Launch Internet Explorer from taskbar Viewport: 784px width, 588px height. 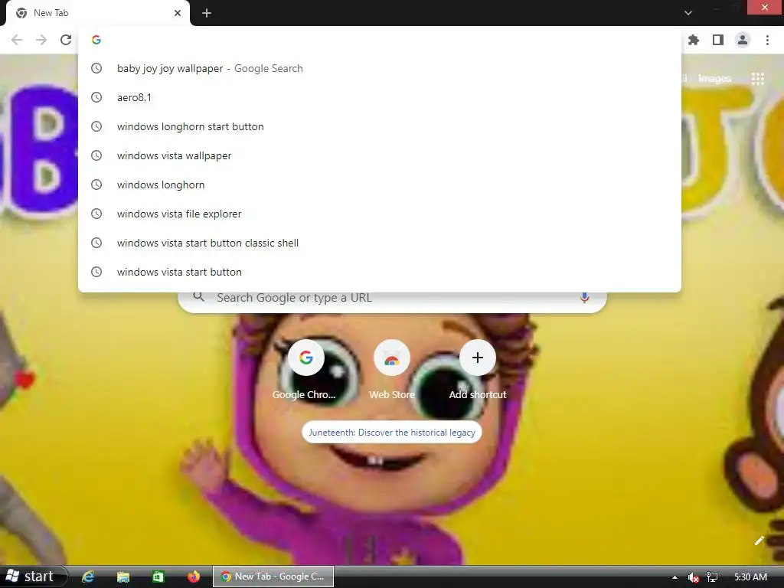coord(88,577)
